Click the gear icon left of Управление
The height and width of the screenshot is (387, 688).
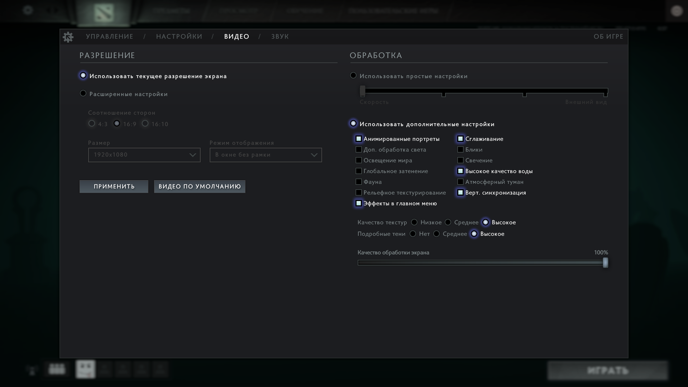pos(68,37)
